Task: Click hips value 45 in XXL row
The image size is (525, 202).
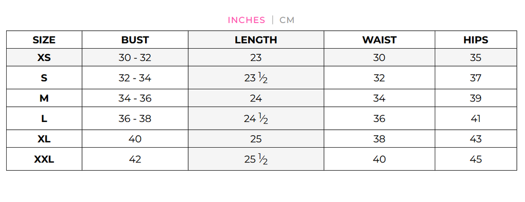Action: click(476, 159)
